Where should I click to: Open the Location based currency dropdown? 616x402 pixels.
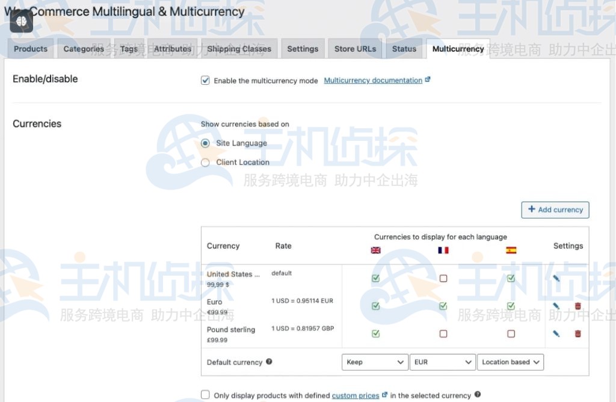click(510, 362)
